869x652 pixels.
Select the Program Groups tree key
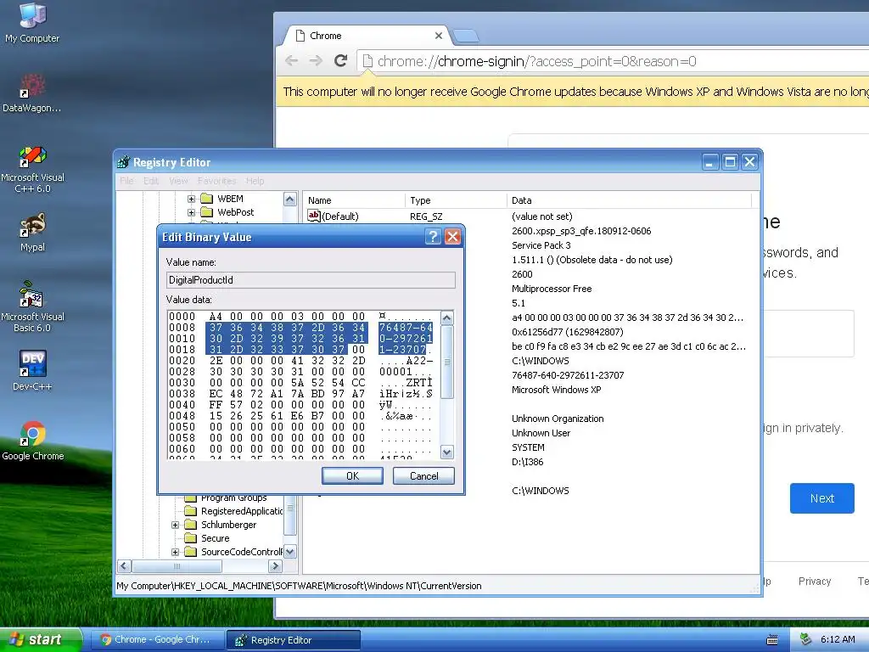tap(233, 497)
